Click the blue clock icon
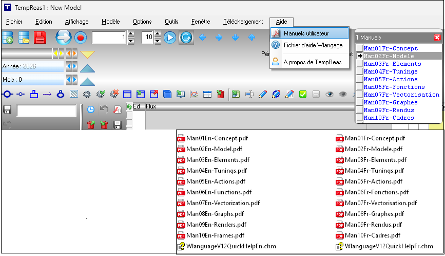Viewport: 445px width, 256px height. (x=90, y=109)
